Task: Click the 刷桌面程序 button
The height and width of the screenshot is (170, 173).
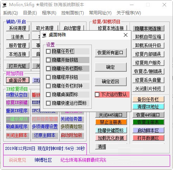Action: (x=18, y=127)
